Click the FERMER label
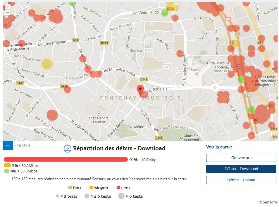This screenshot has height=207, width=279. (22, 146)
